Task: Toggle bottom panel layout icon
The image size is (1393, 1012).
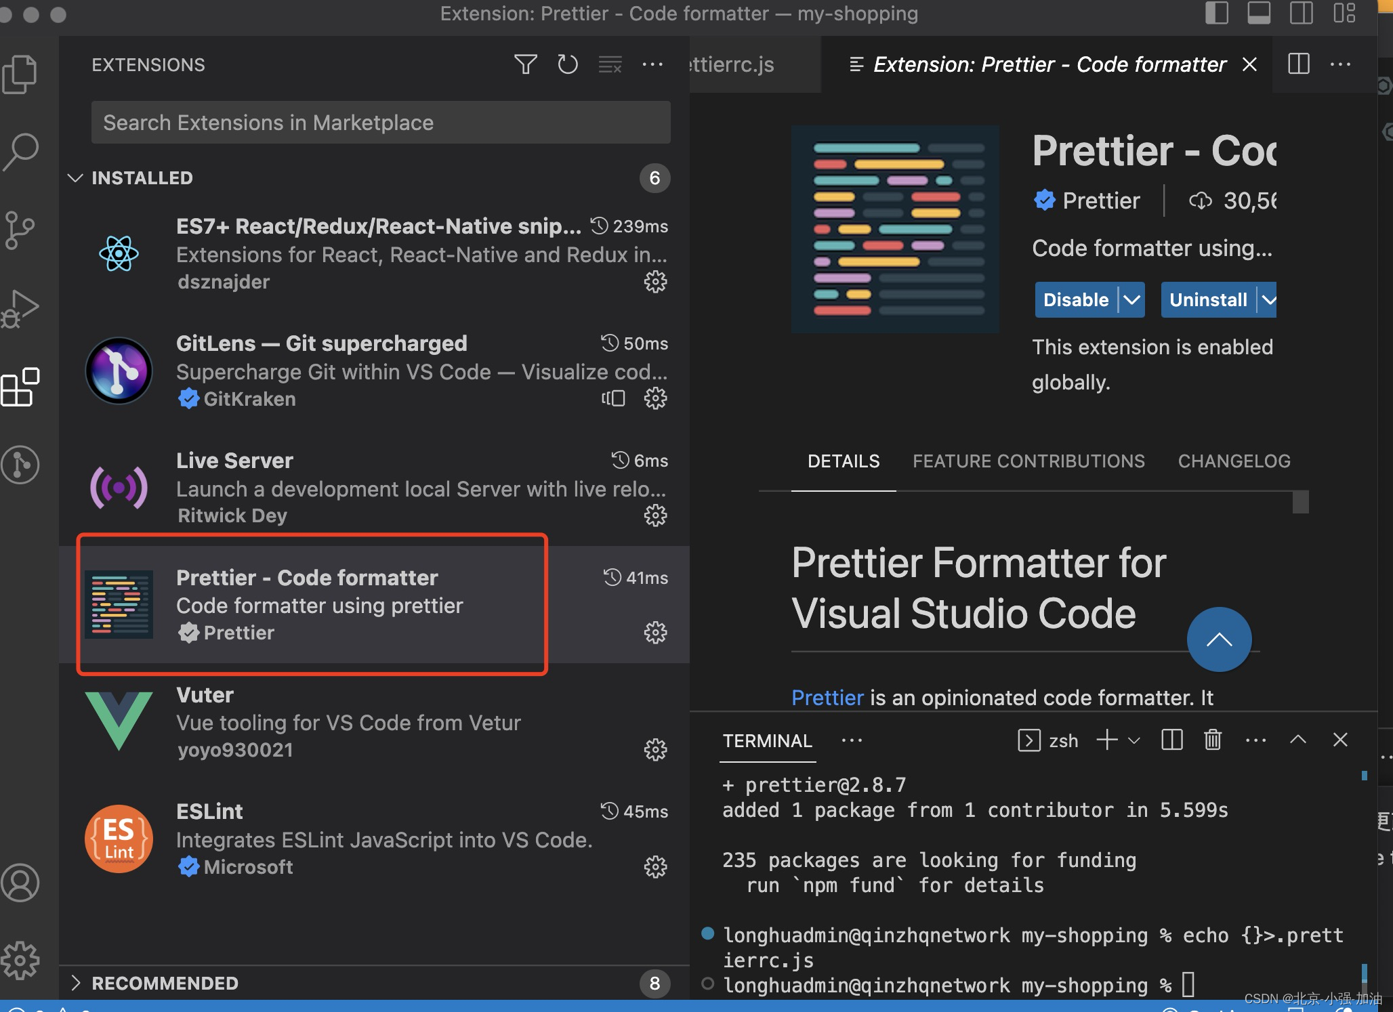Action: click(x=1259, y=14)
